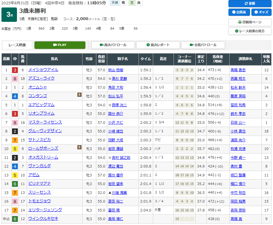This screenshot has height=225, width=273.
Task: Open horse ウインクルキセキ page
Action: [x=43, y=219]
